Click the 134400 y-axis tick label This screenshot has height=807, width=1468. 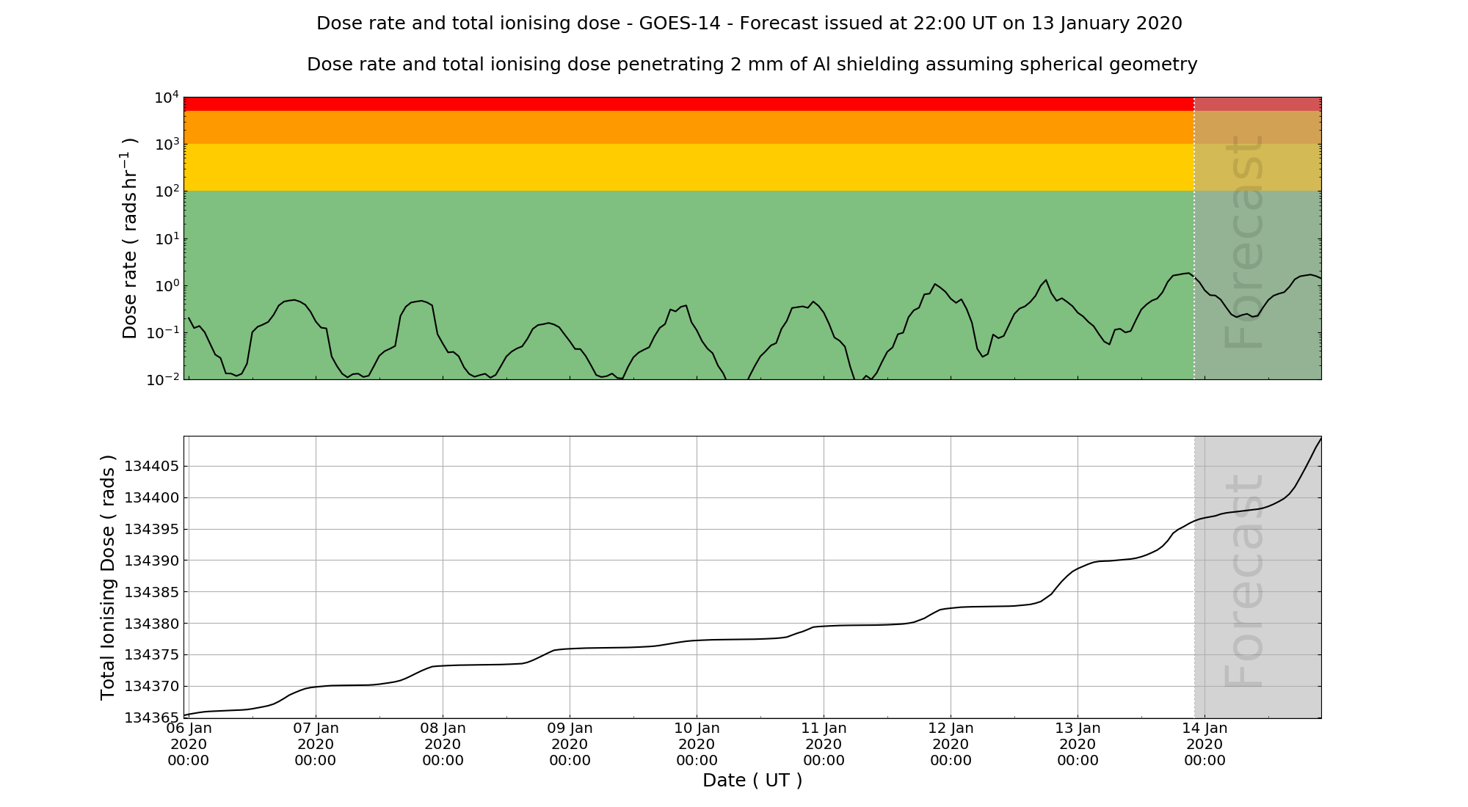click(x=152, y=498)
